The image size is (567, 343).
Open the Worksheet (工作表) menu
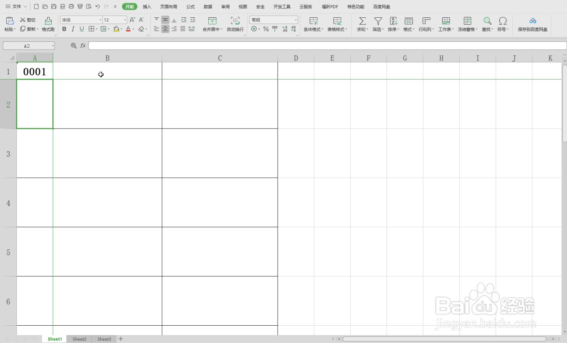[446, 24]
